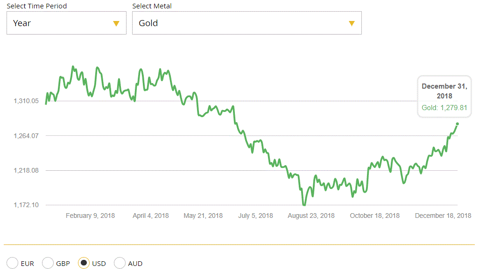This screenshot has width=479, height=272.
Task: Click the 1,310.05 price axis label
Action: 26,101
